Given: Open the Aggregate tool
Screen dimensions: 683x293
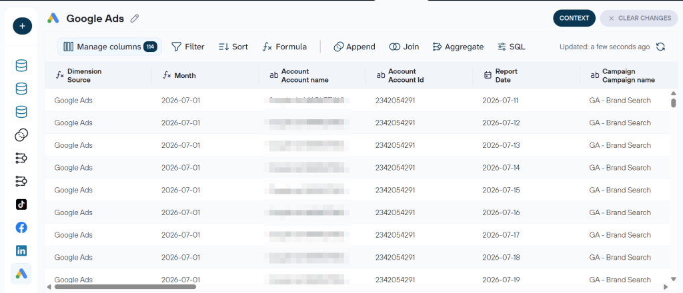Looking at the screenshot, I should click(458, 47).
